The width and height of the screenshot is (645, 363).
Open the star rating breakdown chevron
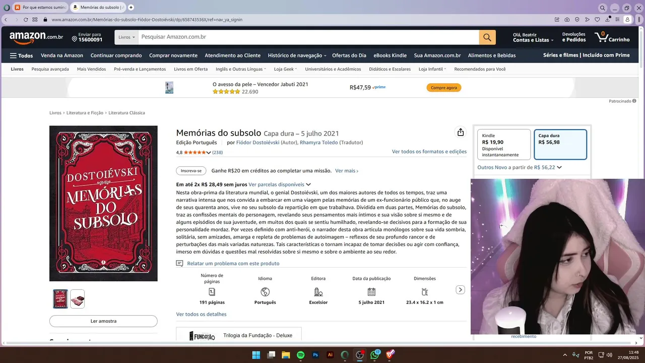tap(209, 152)
